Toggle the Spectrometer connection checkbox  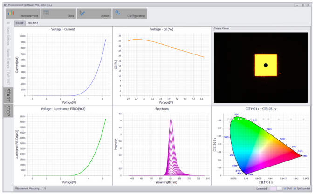(x=294, y=188)
